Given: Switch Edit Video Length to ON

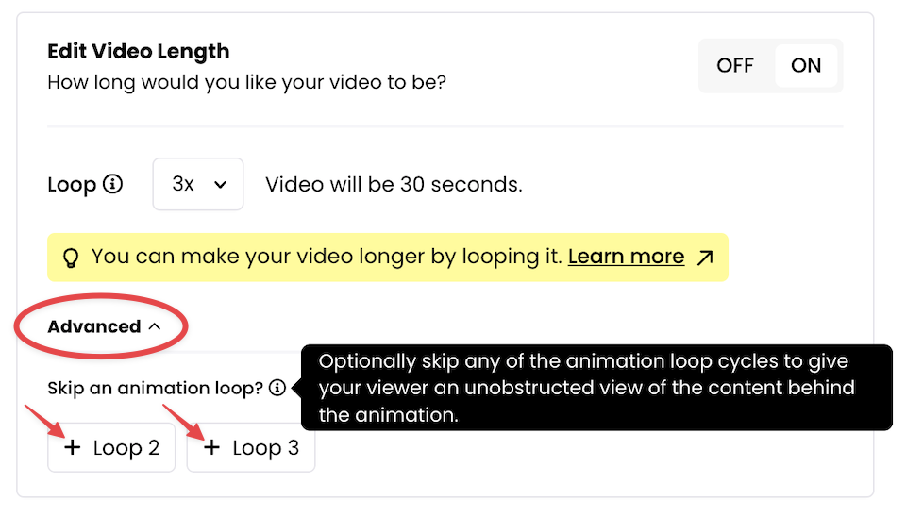Looking at the screenshot, I should point(805,65).
